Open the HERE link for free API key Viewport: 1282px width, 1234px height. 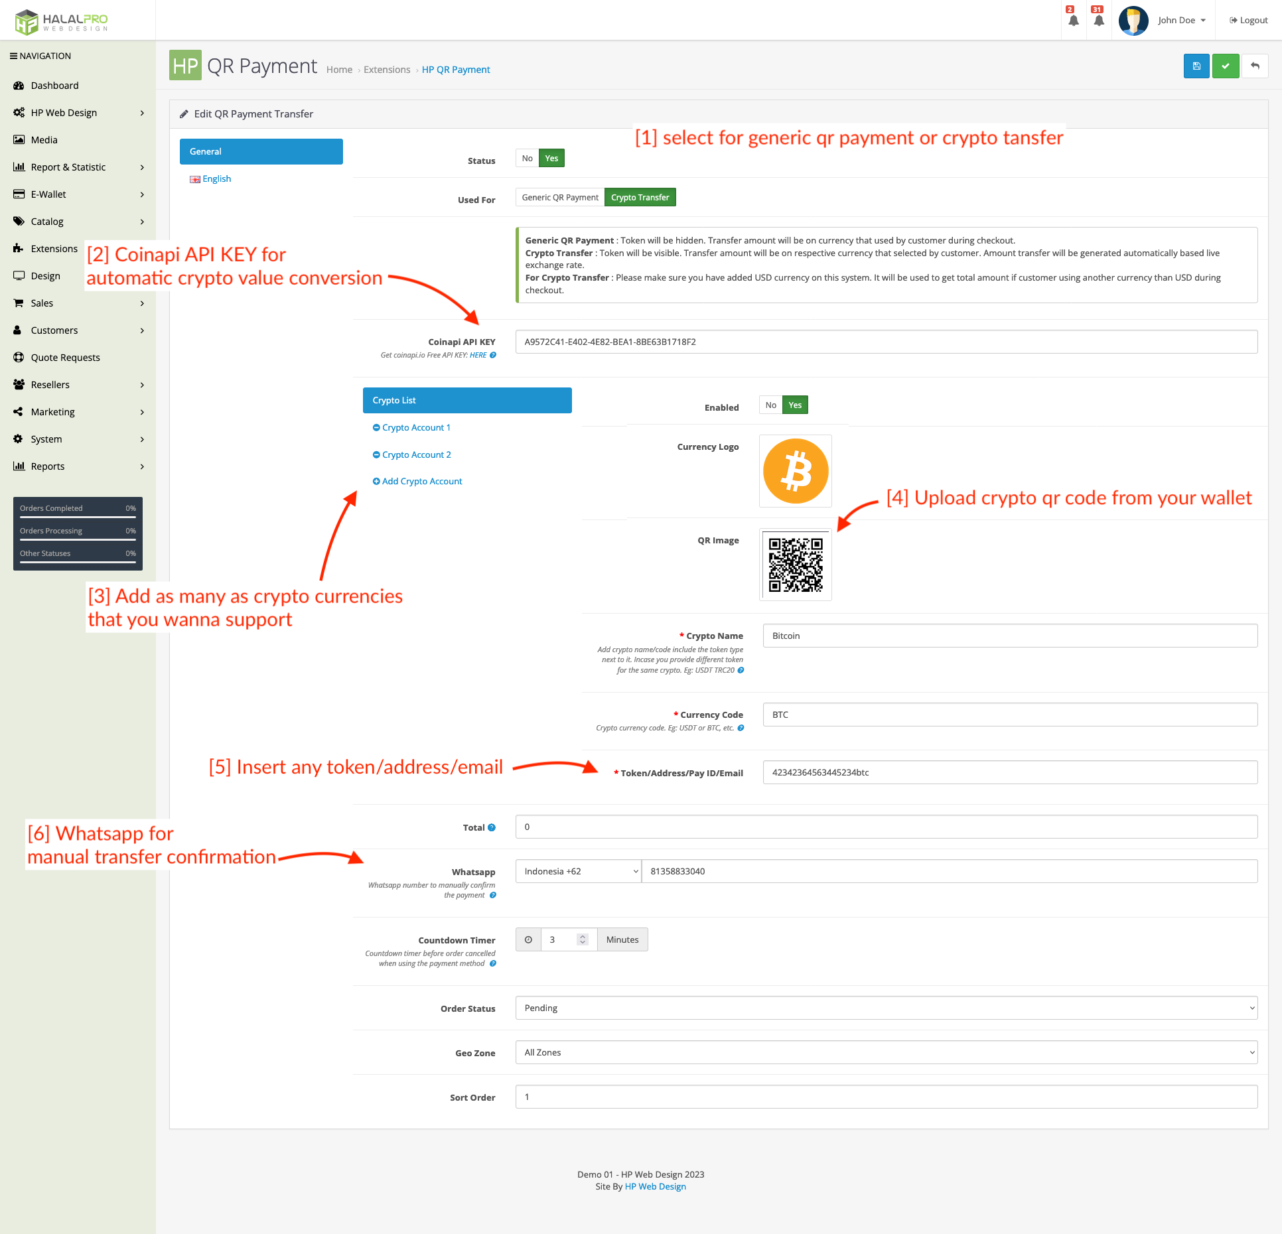click(478, 355)
